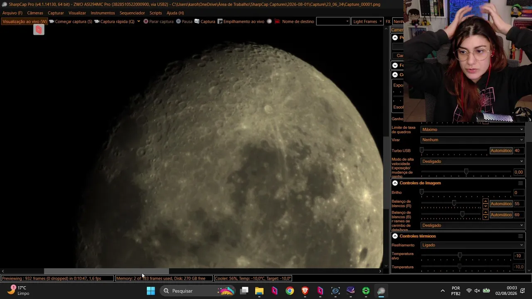
Task: Collapse the Controles de Imagem section
Action: (395, 183)
